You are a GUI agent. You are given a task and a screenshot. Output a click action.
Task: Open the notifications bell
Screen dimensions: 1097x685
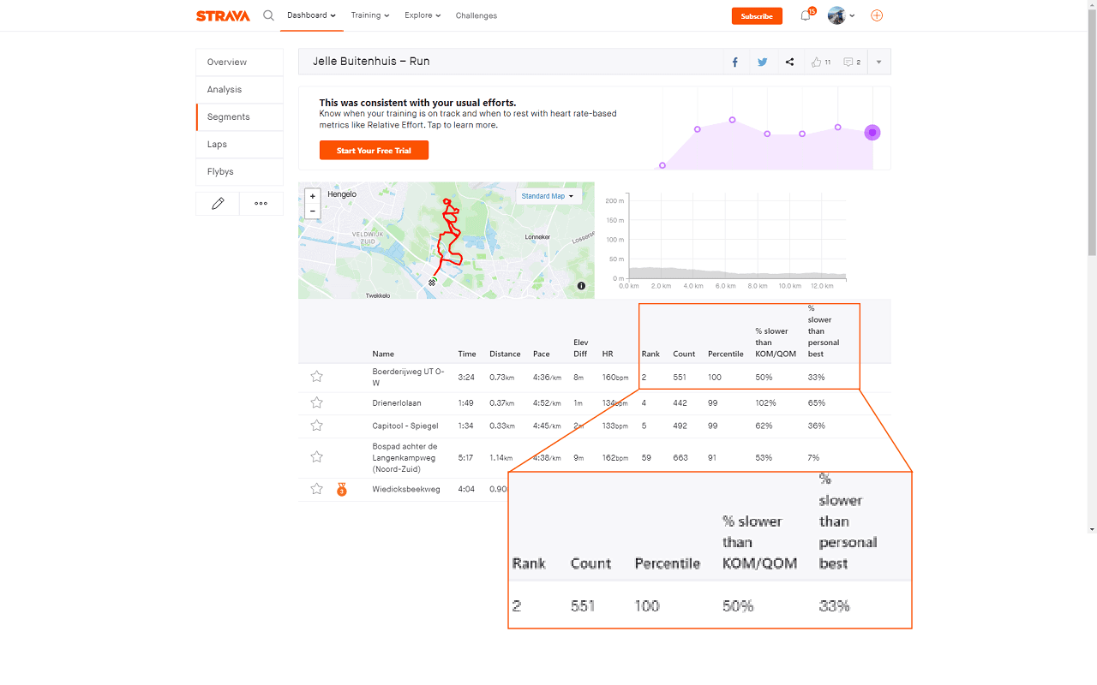click(806, 15)
